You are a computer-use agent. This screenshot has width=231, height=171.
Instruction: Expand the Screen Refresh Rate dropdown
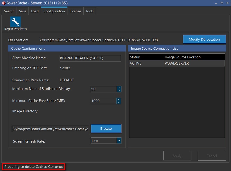[119, 141]
